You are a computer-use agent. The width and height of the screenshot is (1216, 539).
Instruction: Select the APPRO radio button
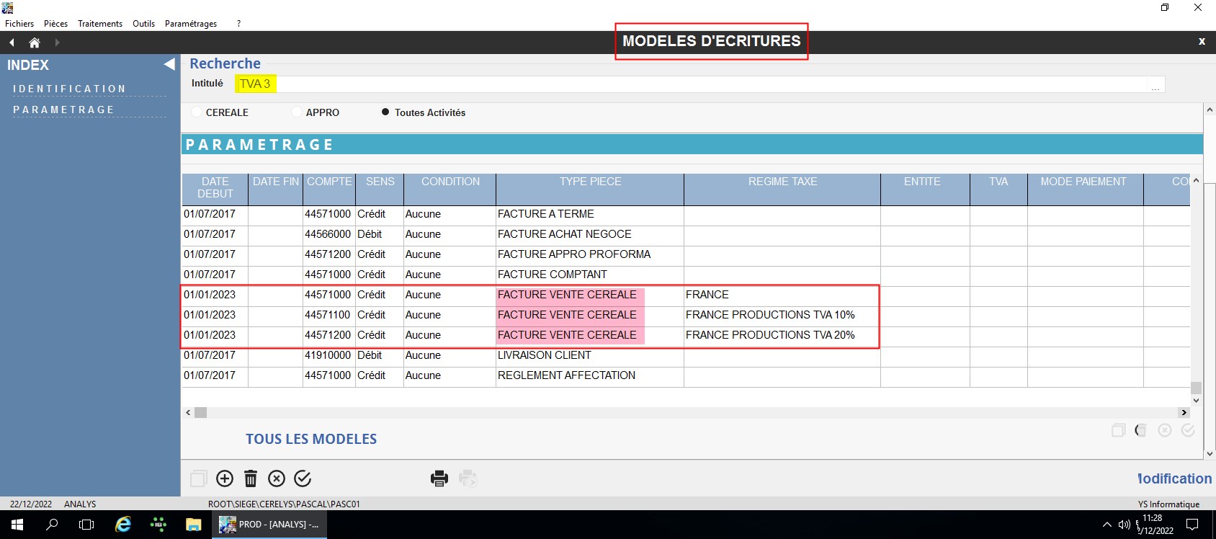click(297, 112)
